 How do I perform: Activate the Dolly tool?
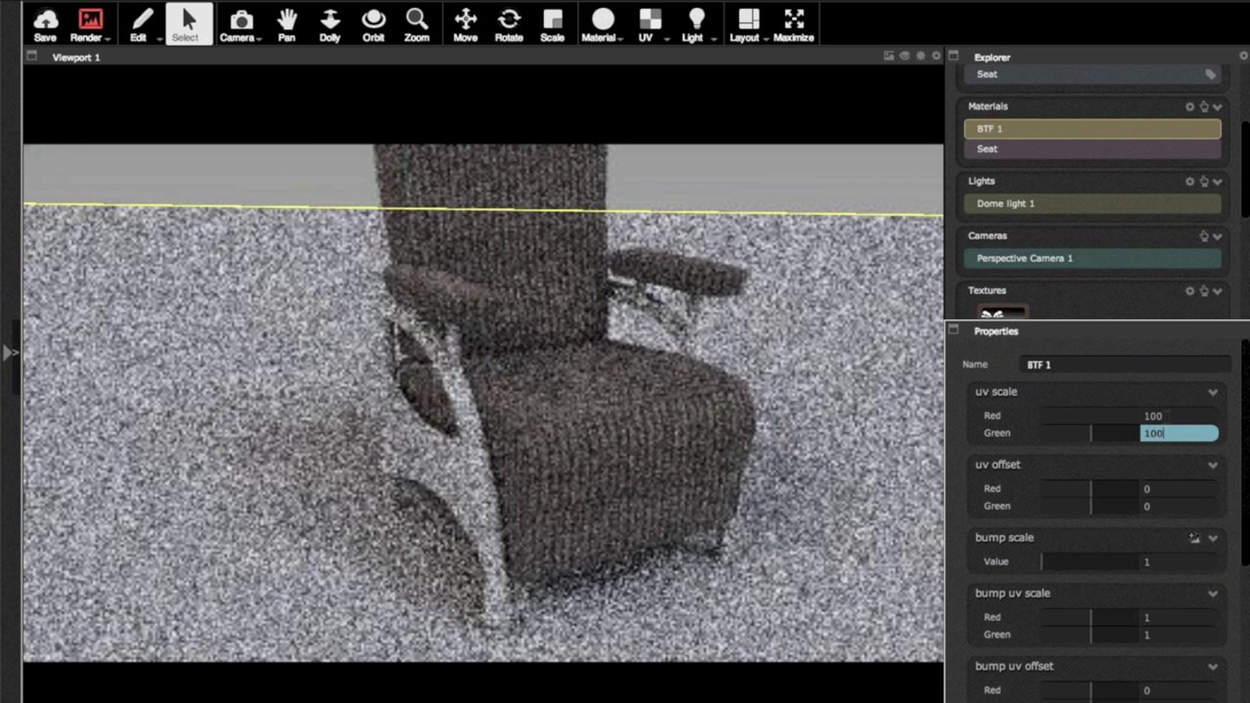[x=330, y=20]
